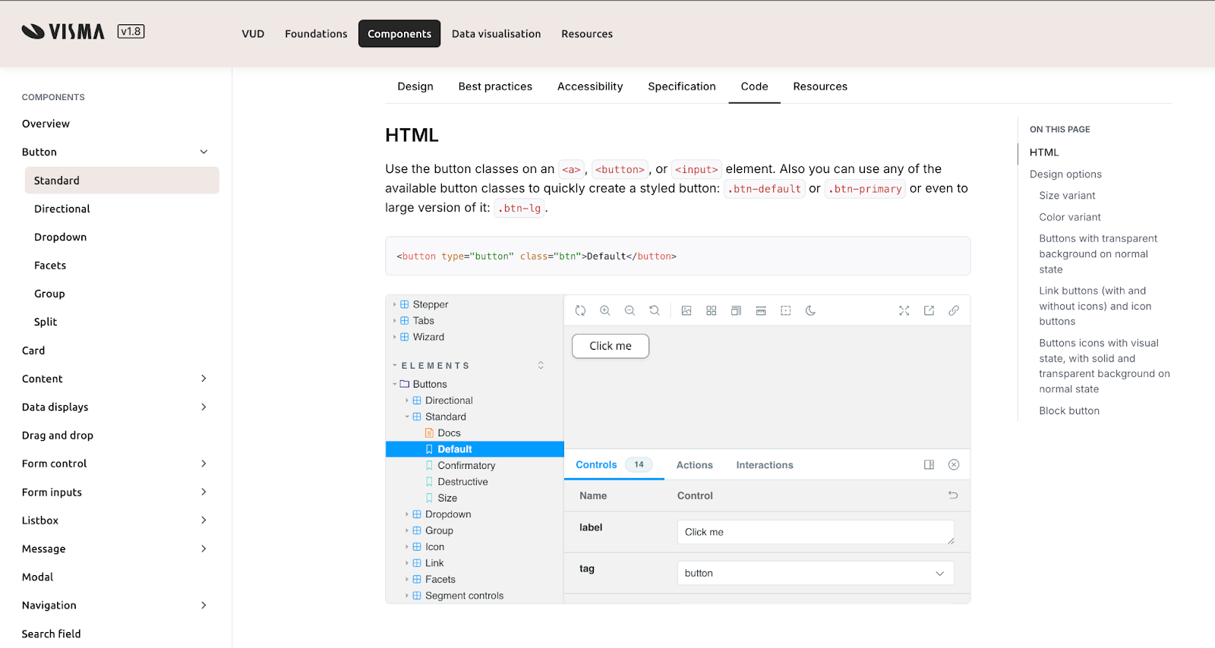Open the tag dropdown showing button
The height and width of the screenshot is (648, 1215).
816,573
